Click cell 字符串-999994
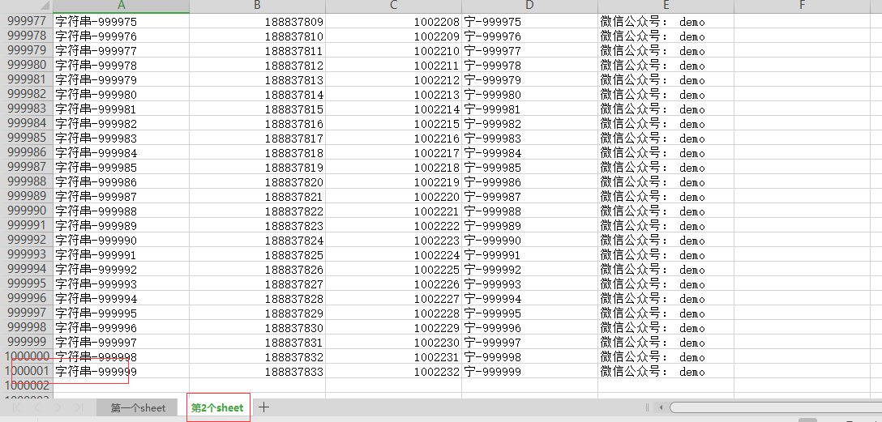This screenshot has width=882, height=422. coord(121,298)
